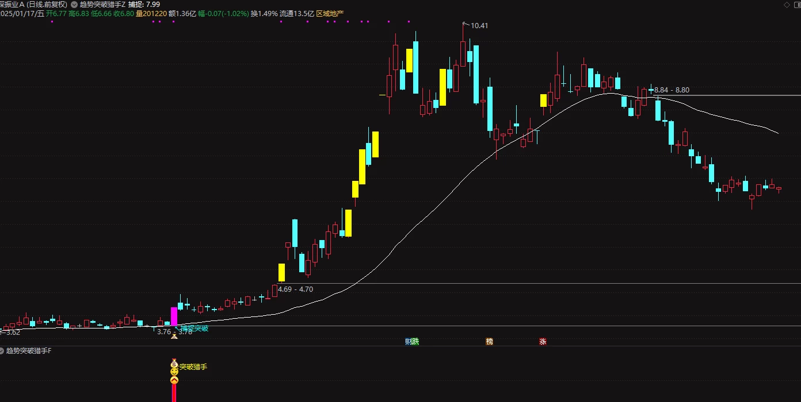Click the 涨 event marker icon

(543, 342)
